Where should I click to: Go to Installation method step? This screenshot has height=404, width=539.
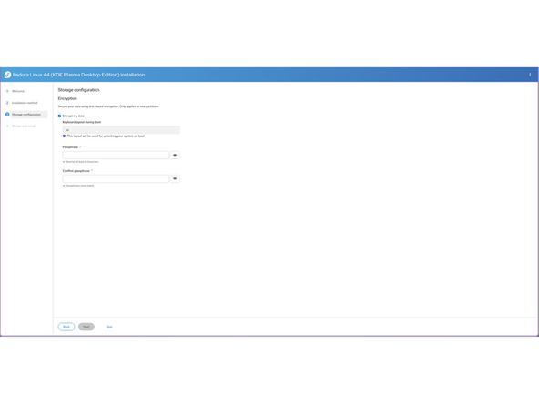[x=25, y=103]
